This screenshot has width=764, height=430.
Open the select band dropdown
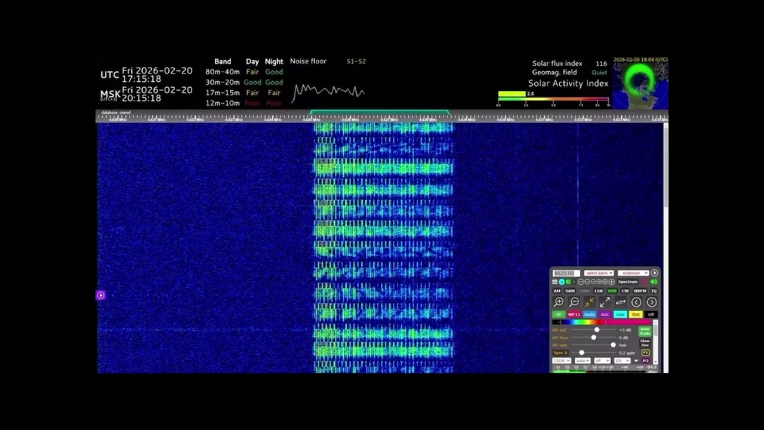pos(599,273)
